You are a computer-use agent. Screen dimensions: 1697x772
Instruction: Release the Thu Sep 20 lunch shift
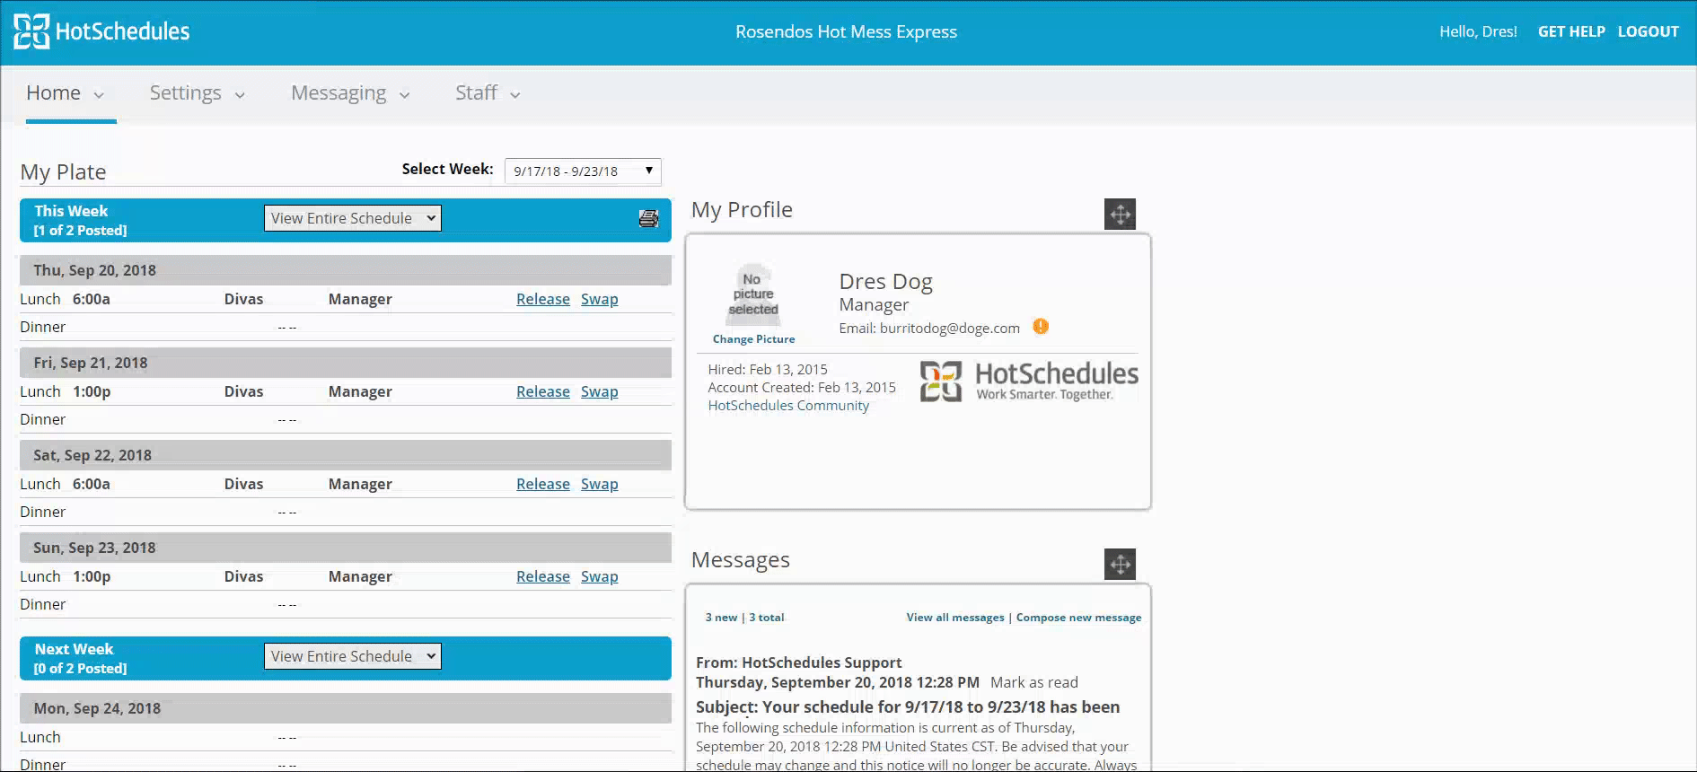click(x=543, y=299)
